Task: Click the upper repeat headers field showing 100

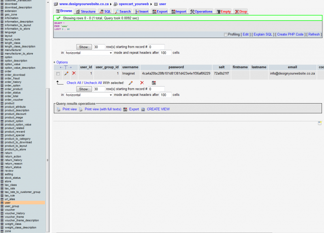Action: [x=166, y=53]
